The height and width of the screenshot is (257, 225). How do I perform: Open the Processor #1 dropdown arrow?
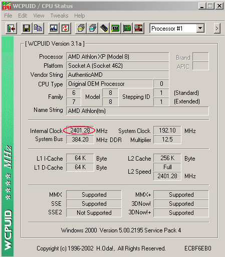[x=200, y=29]
